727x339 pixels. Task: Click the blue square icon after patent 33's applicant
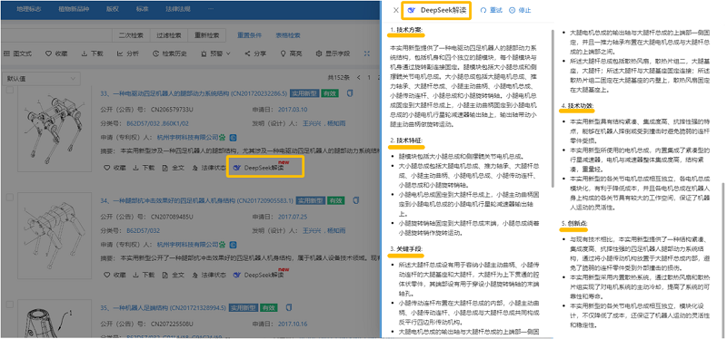point(234,138)
